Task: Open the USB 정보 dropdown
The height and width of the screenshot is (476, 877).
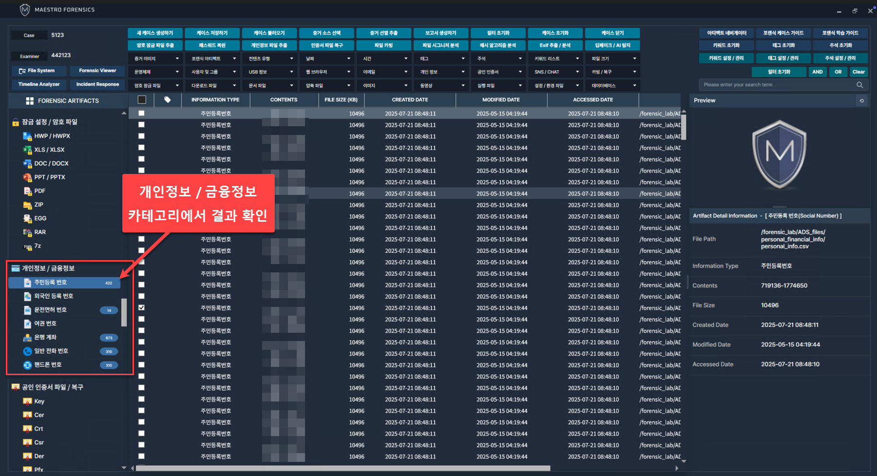Action: coord(270,72)
